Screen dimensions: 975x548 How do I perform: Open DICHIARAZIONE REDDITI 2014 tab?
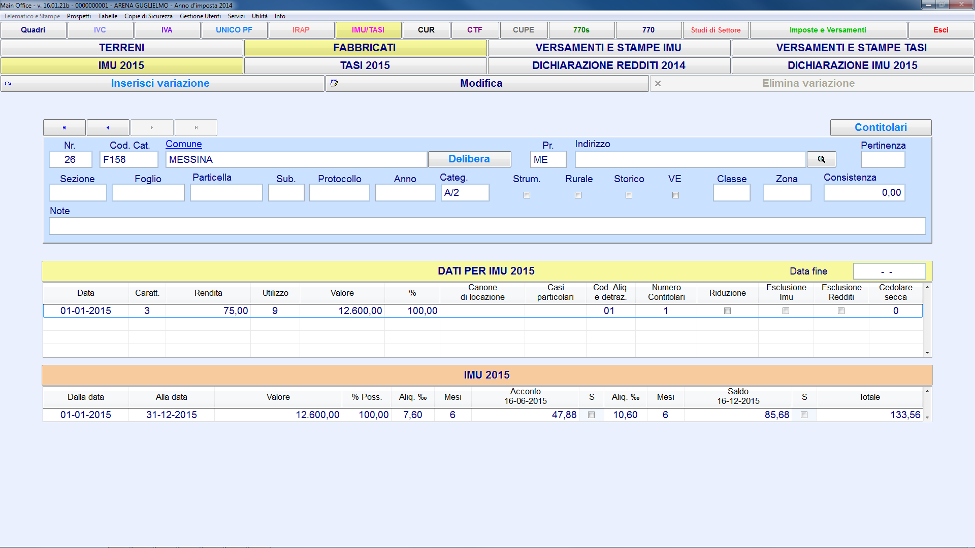click(609, 65)
